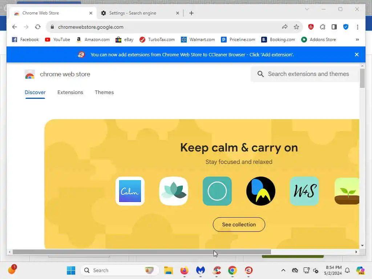Open the red adblock shield extension

coord(311,27)
